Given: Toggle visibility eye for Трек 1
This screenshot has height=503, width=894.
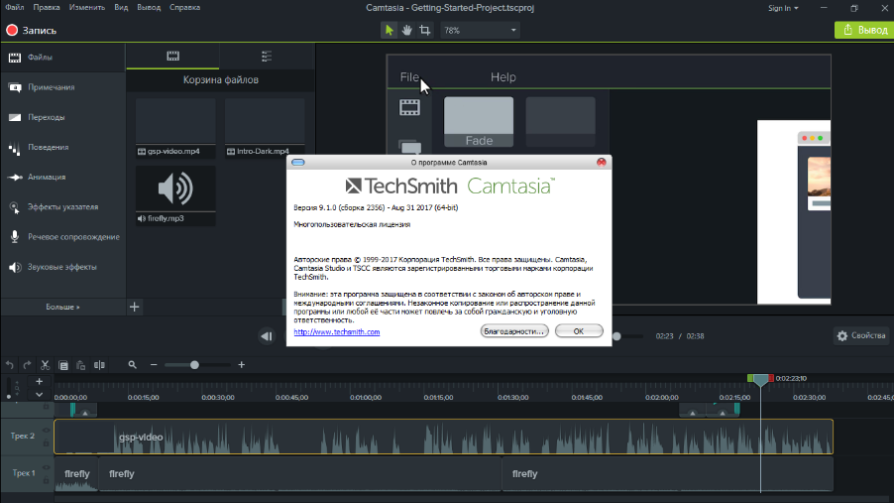Looking at the screenshot, I should click(44, 467).
